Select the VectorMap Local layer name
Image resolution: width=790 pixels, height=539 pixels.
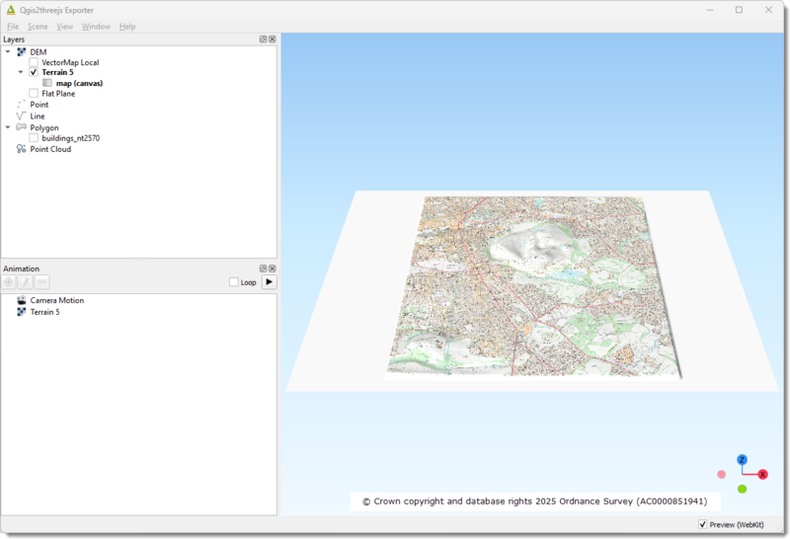click(70, 62)
